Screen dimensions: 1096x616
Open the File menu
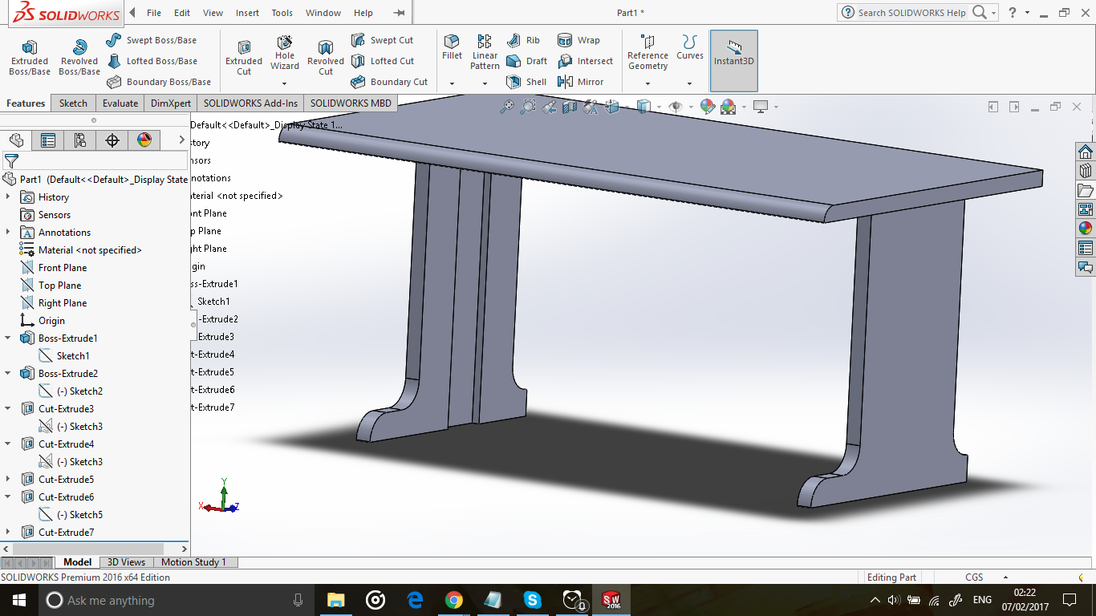coord(154,13)
